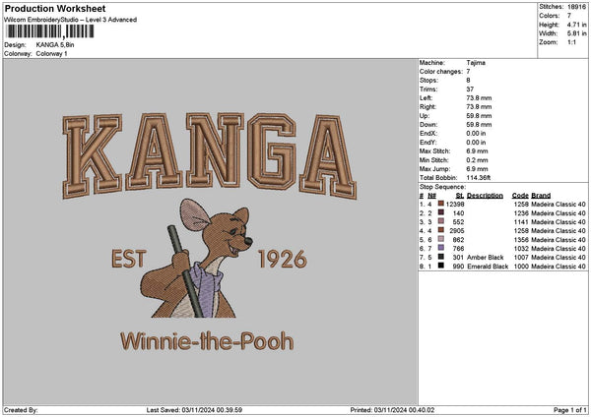Select the EndY value '0.00 in'
591x417 pixels.
click(476, 143)
